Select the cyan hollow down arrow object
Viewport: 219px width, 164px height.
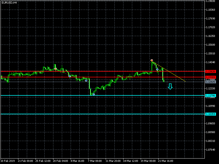[x=170, y=86]
